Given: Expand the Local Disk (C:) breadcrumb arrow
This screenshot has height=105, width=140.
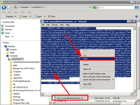Looking at the screenshot, I should [x=45, y=7].
